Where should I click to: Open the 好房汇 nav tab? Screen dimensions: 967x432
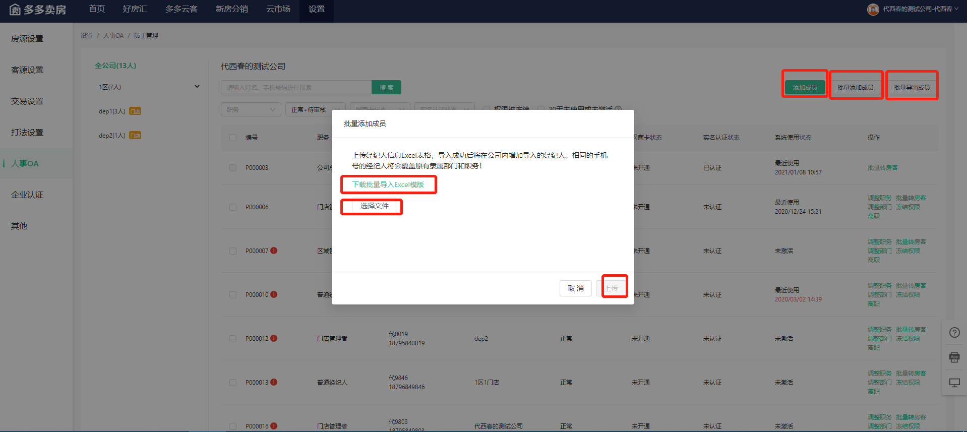[x=135, y=9]
